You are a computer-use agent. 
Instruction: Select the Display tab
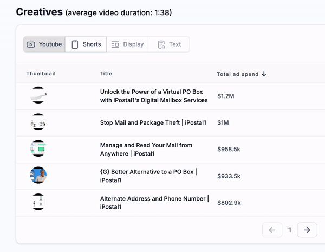click(x=127, y=44)
